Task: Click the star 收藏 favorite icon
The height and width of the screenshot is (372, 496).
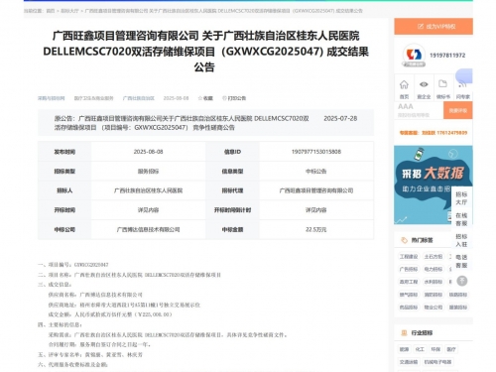Action: pyautogui.click(x=199, y=98)
